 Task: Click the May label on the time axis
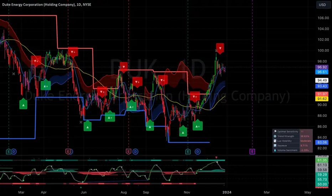[x=308, y=192]
